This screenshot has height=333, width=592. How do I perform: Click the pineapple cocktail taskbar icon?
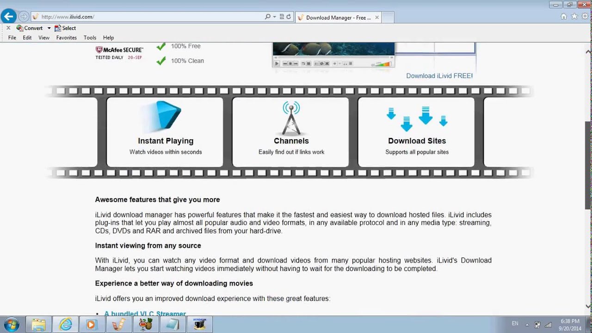tap(146, 325)
